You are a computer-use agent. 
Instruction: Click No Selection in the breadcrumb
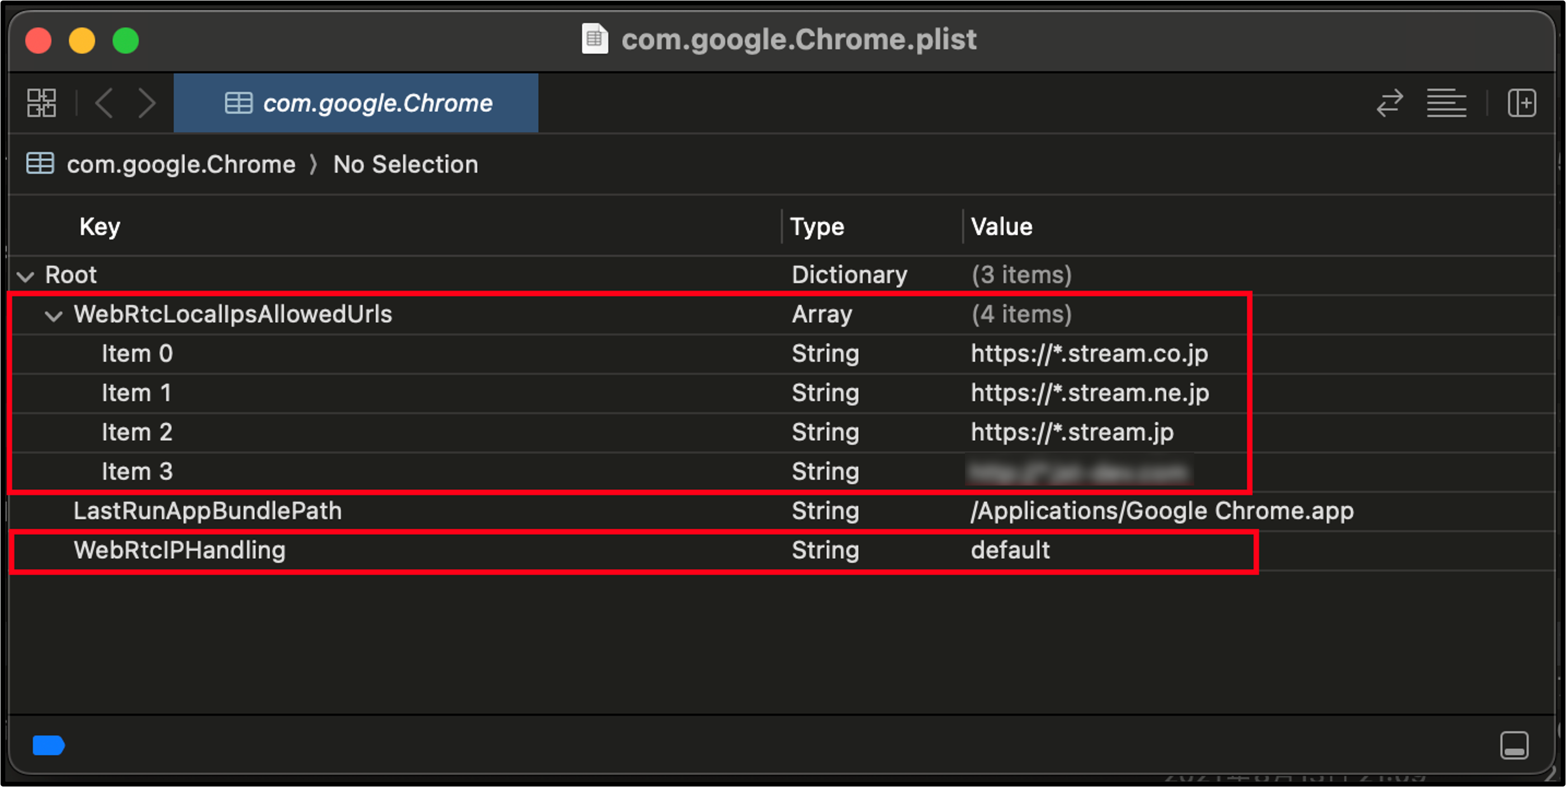click(405, 164)
